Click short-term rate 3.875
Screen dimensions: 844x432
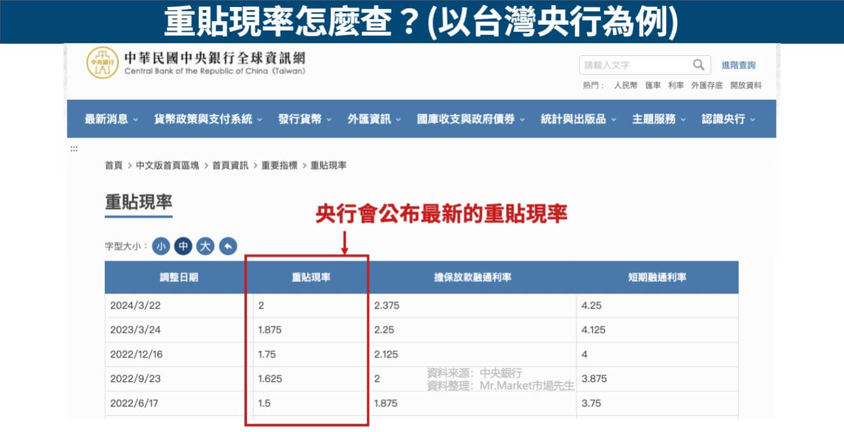(594, 379)
